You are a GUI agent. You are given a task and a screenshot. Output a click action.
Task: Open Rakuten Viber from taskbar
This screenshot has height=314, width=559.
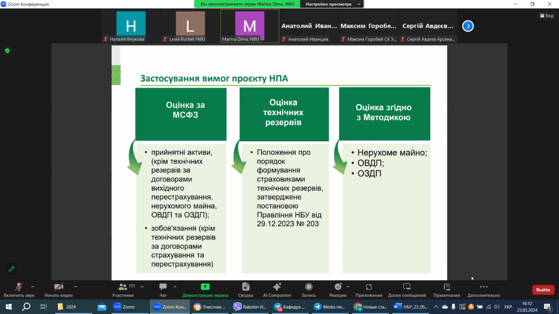point(250,306)
